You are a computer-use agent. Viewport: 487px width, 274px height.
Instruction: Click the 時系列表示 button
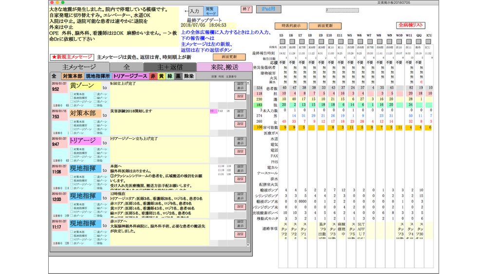tap(291, 26)
